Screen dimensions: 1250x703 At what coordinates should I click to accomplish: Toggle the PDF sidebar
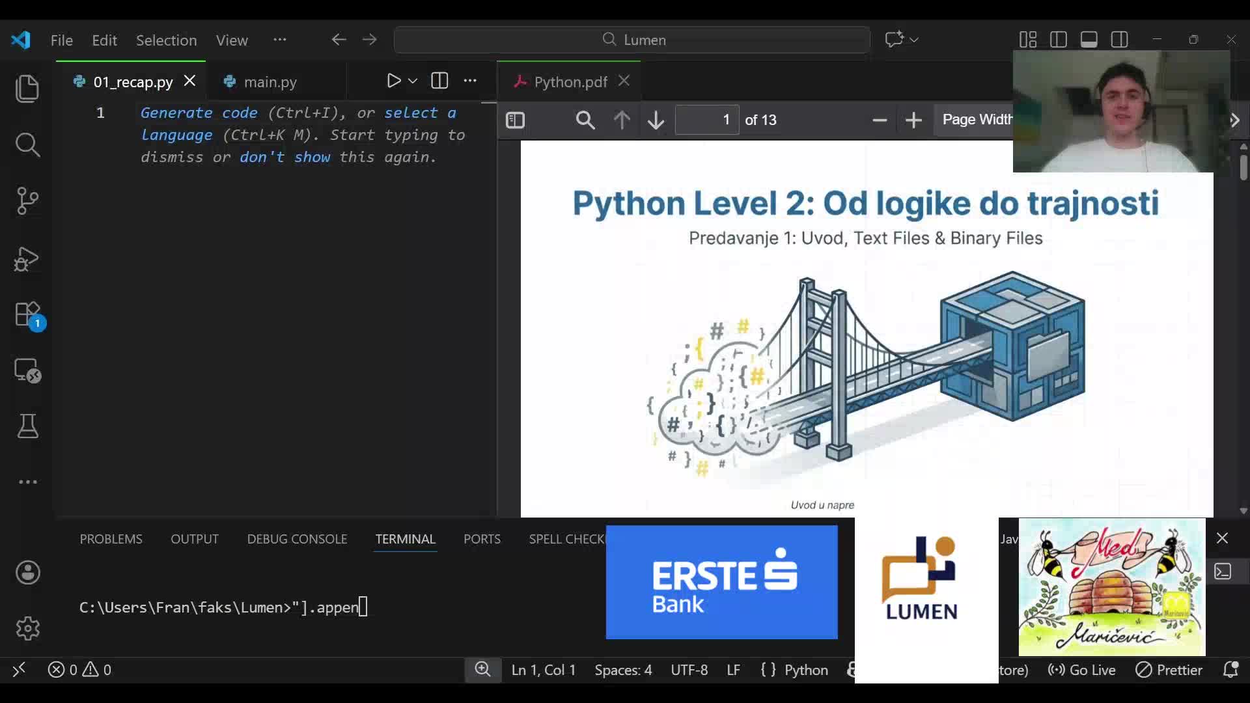click(515, 120)
